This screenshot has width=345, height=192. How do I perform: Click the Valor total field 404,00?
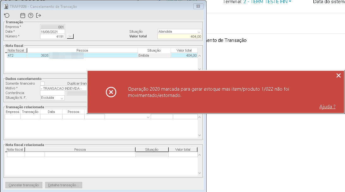pyautogui.click(x=179, y=37)
